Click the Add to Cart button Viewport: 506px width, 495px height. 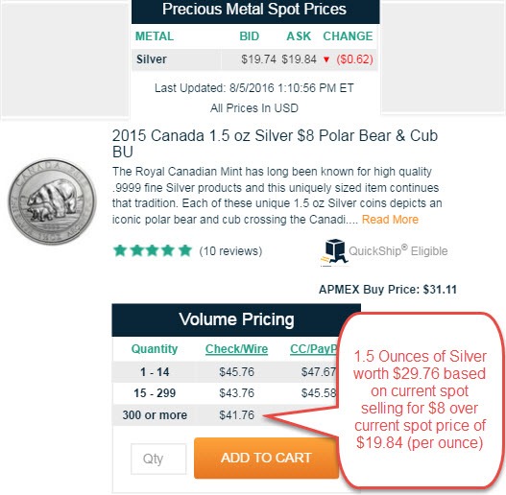coord(266,458)
